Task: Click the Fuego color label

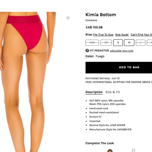Action: 100,56
